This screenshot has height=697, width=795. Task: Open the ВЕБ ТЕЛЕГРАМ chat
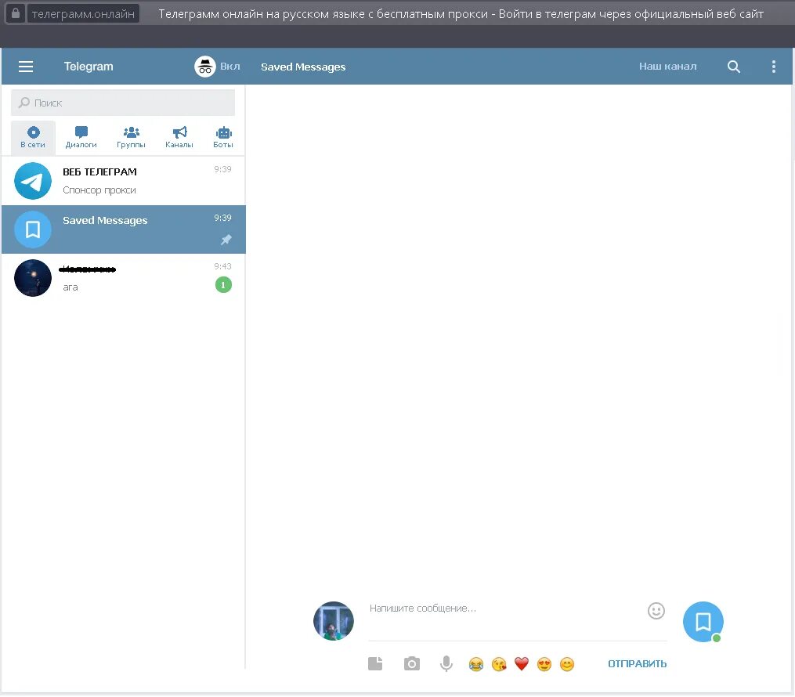pyautogui.click(x=123, y=181)
